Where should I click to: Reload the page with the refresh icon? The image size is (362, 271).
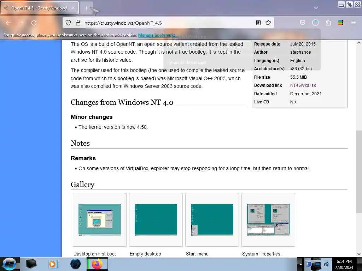tap(34, 23)
